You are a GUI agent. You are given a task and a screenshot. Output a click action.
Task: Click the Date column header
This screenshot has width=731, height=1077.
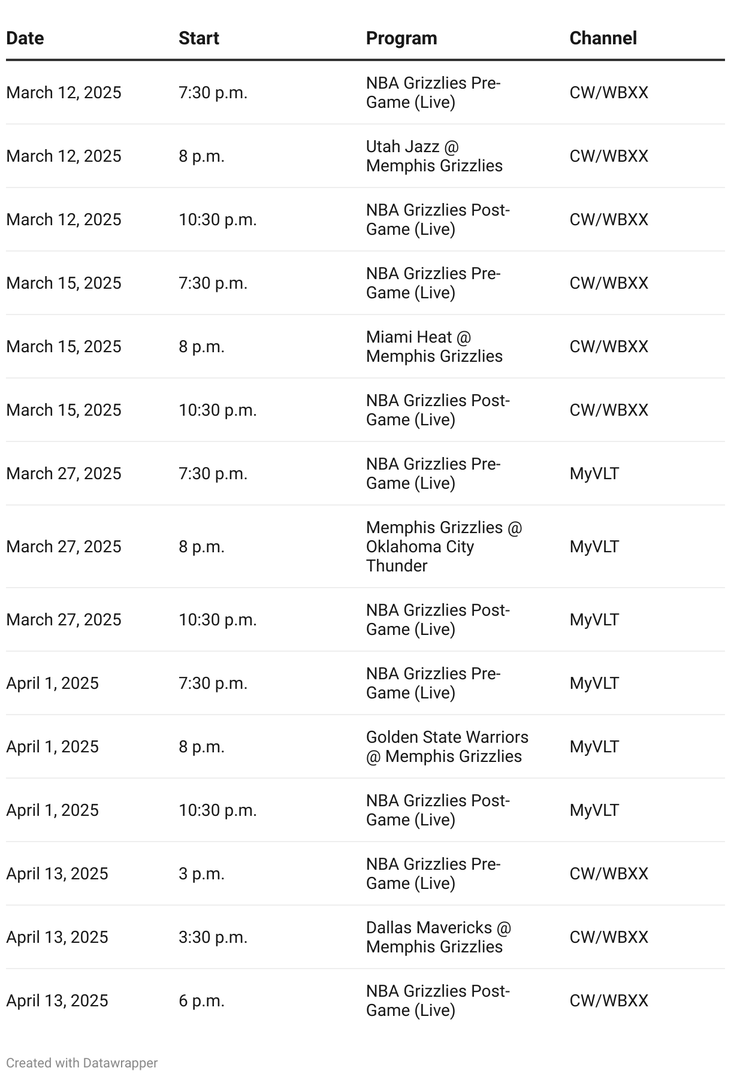25,38
